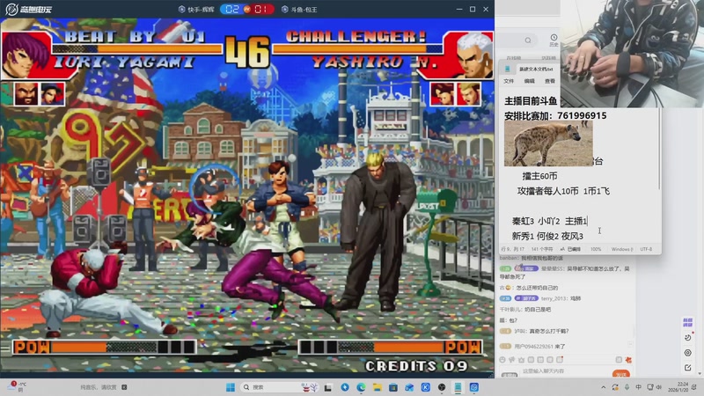Open Microsoft Store from the taskbar
Screen dimensions: 704x396
pos(393,387)
